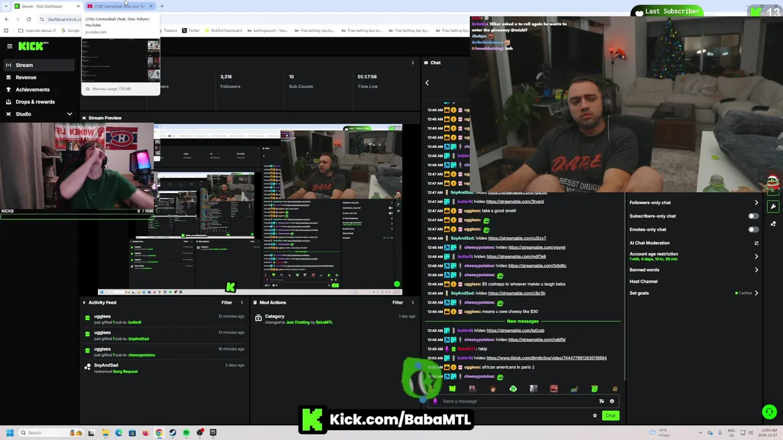
Task: Open the Host Channel option
Action: tap(644, 281)
